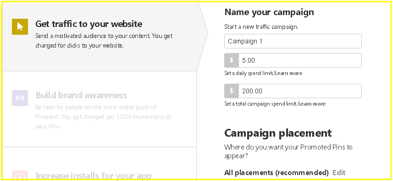This screenshot has height=181, width=393.
Task: Click the 200.00 total campaign spend field
Action: [x=300, y=91]
